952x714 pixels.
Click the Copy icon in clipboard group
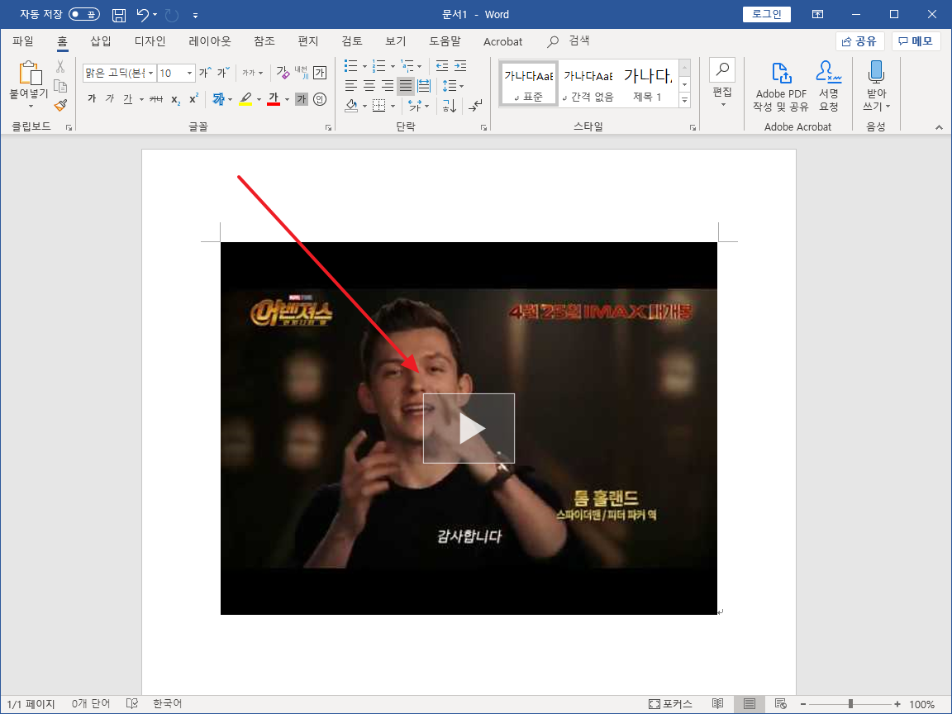tap(60, 86)
